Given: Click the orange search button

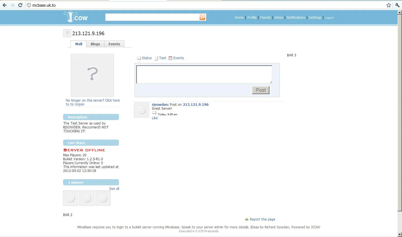Looking at the screenshot, I should pyautogui.click(x=202, y=17).
